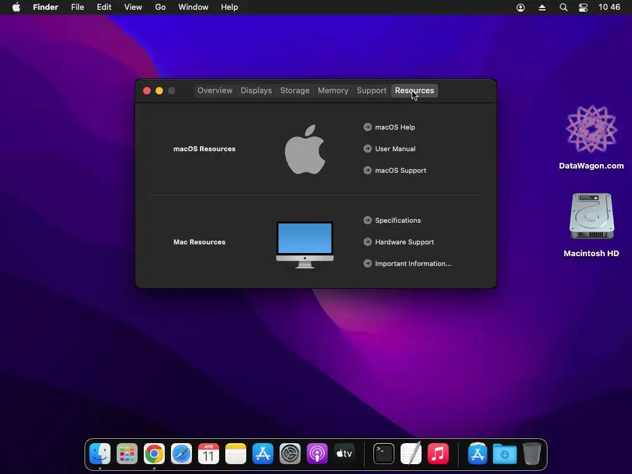632x474 pixels.
Task: Switch to the Displays tab
Action: coord(256,91)
